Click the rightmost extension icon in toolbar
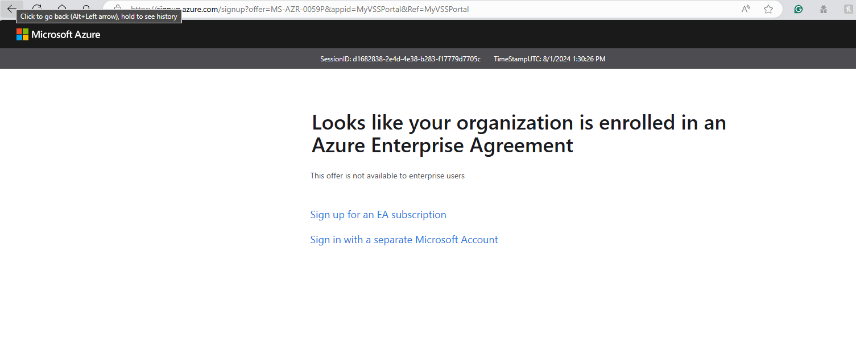Screen dimensions: 856x363 [x=847, y=9]
